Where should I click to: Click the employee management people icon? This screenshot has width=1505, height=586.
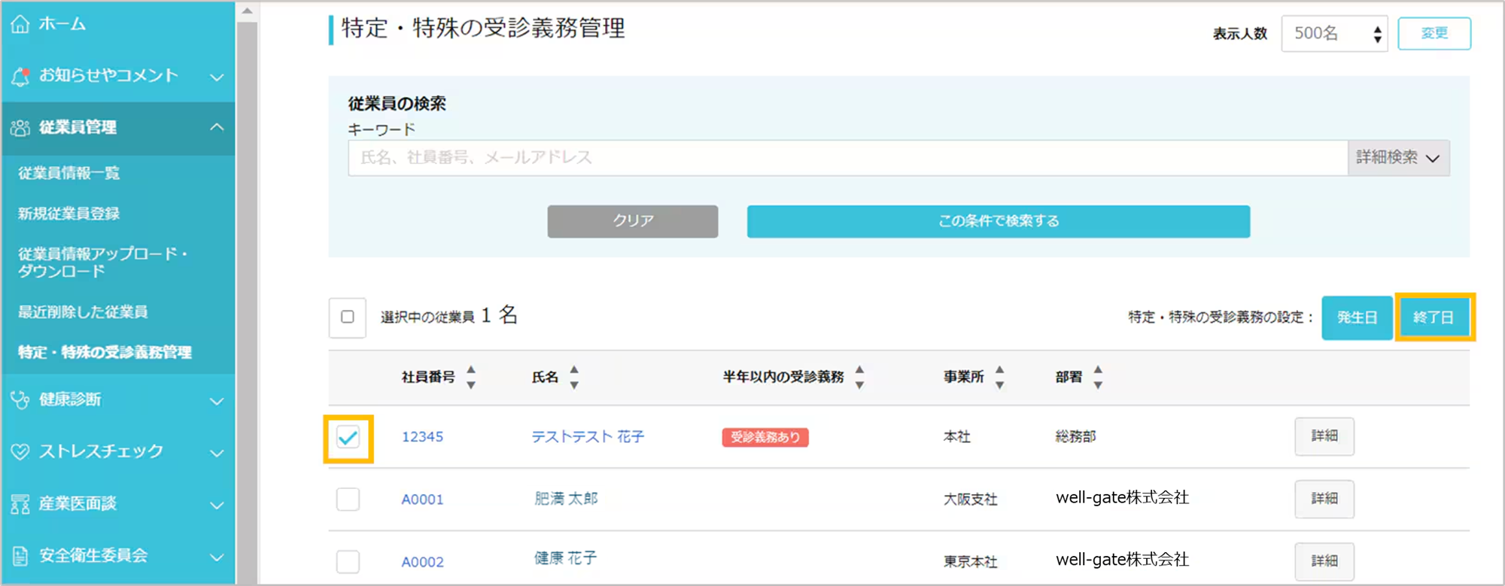[x=20, y=128]
